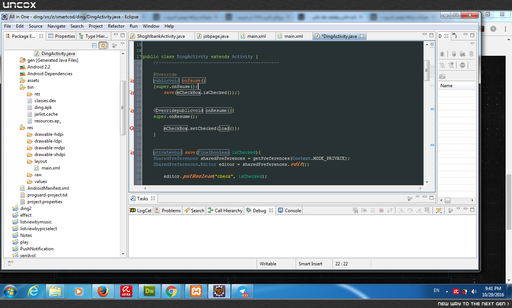Close the Tasks view tab
Viewport: 512px width, 308px height.
[x=153, y=198]
